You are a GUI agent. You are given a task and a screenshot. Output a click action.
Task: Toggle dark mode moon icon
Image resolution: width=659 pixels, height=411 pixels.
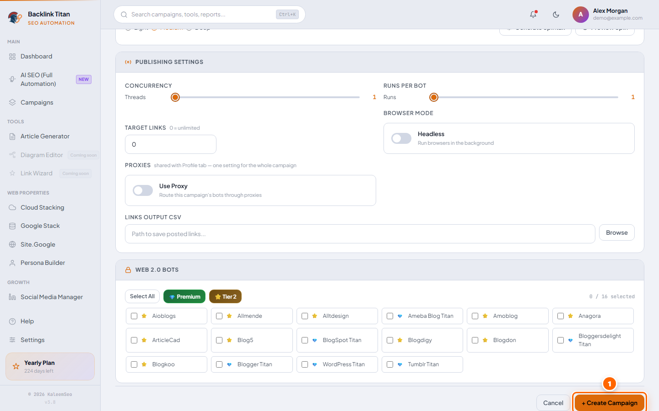tap(556, 15)
